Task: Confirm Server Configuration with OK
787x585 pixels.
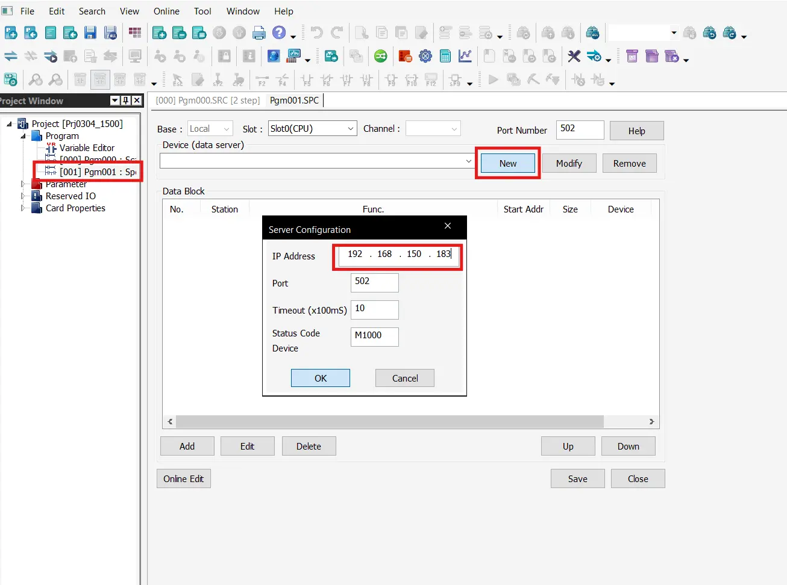Action: pos(320,378)
